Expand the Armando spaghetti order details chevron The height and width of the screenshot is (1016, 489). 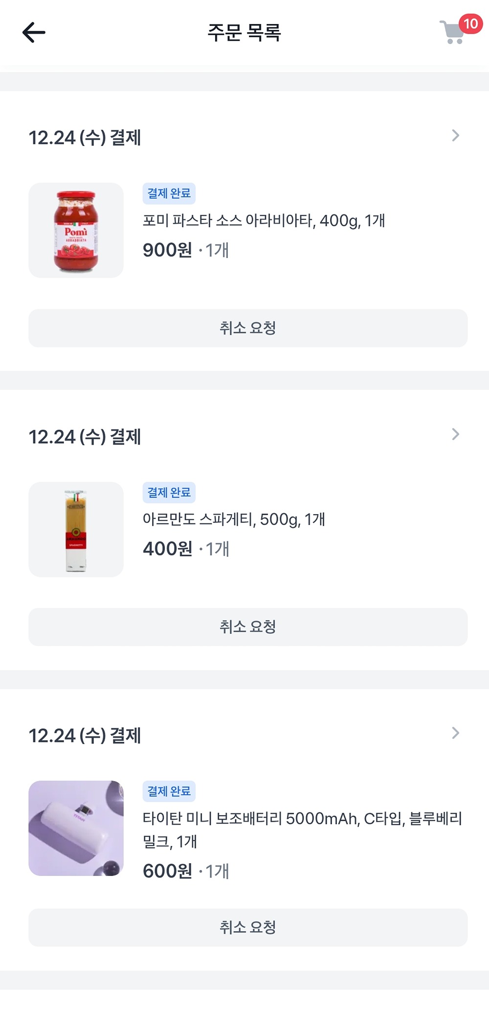(456, 434)
